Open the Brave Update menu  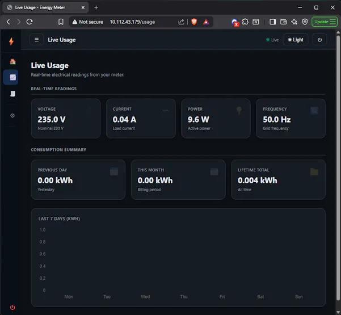(325, 22)
